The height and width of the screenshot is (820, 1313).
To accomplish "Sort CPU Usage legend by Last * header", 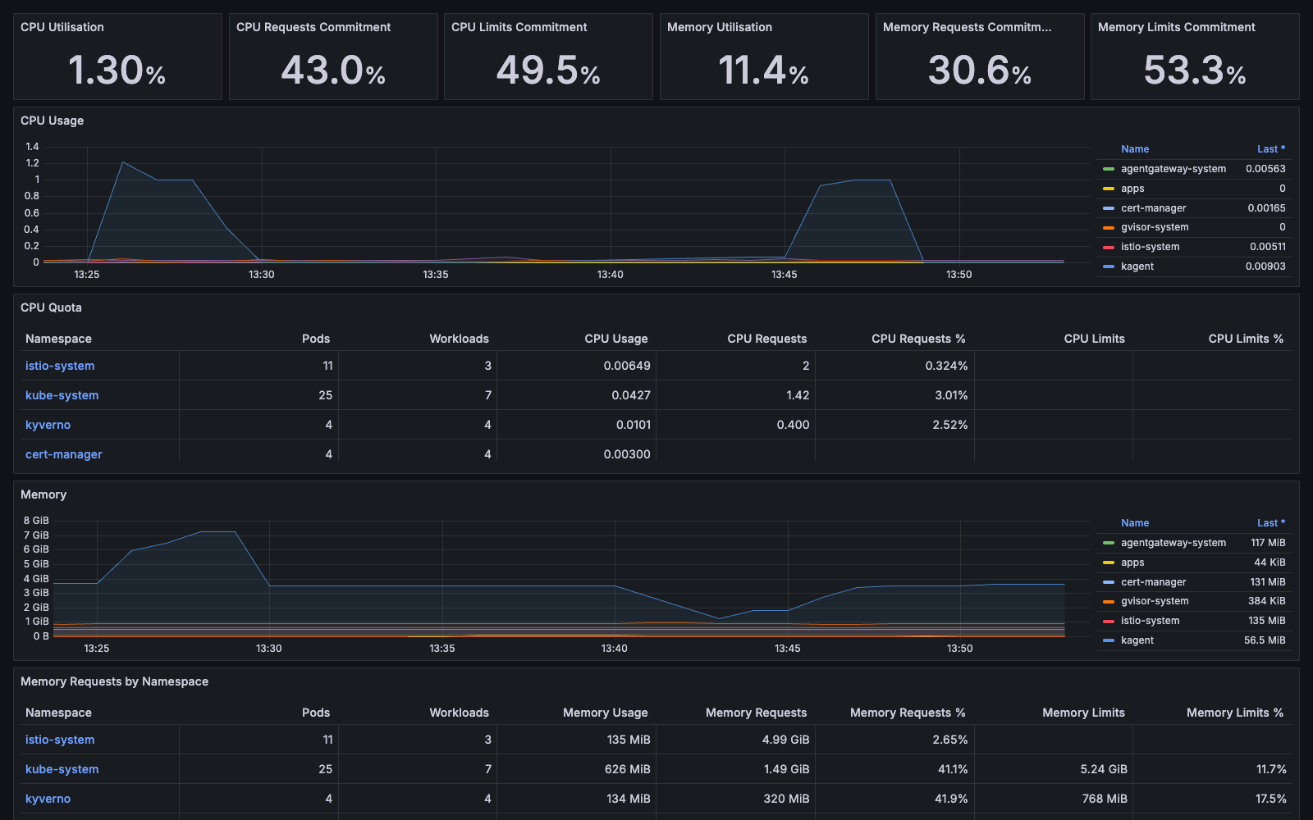I will [1271, 149].
